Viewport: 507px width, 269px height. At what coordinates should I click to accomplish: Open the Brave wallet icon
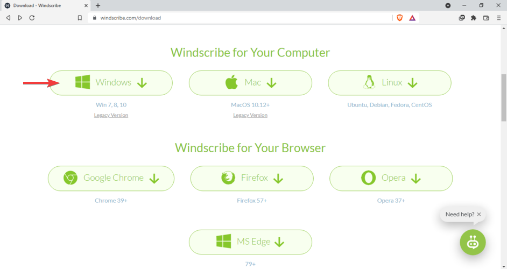[x=486, y=18]
